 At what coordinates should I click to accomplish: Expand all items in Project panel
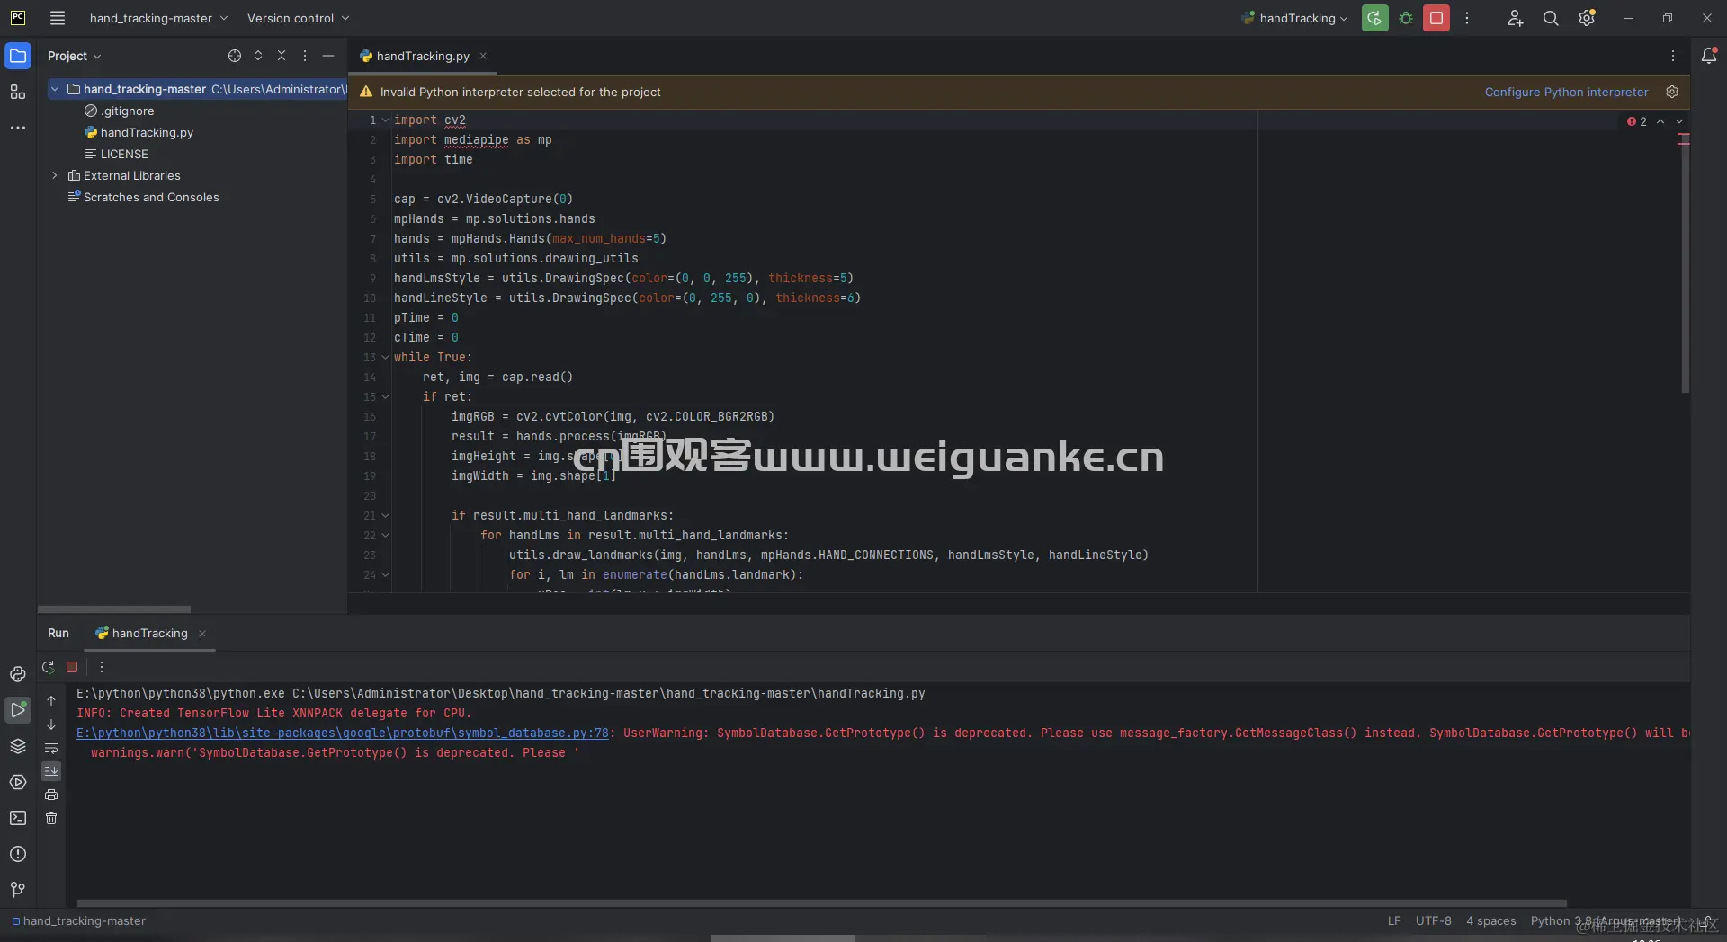point(258,56)
